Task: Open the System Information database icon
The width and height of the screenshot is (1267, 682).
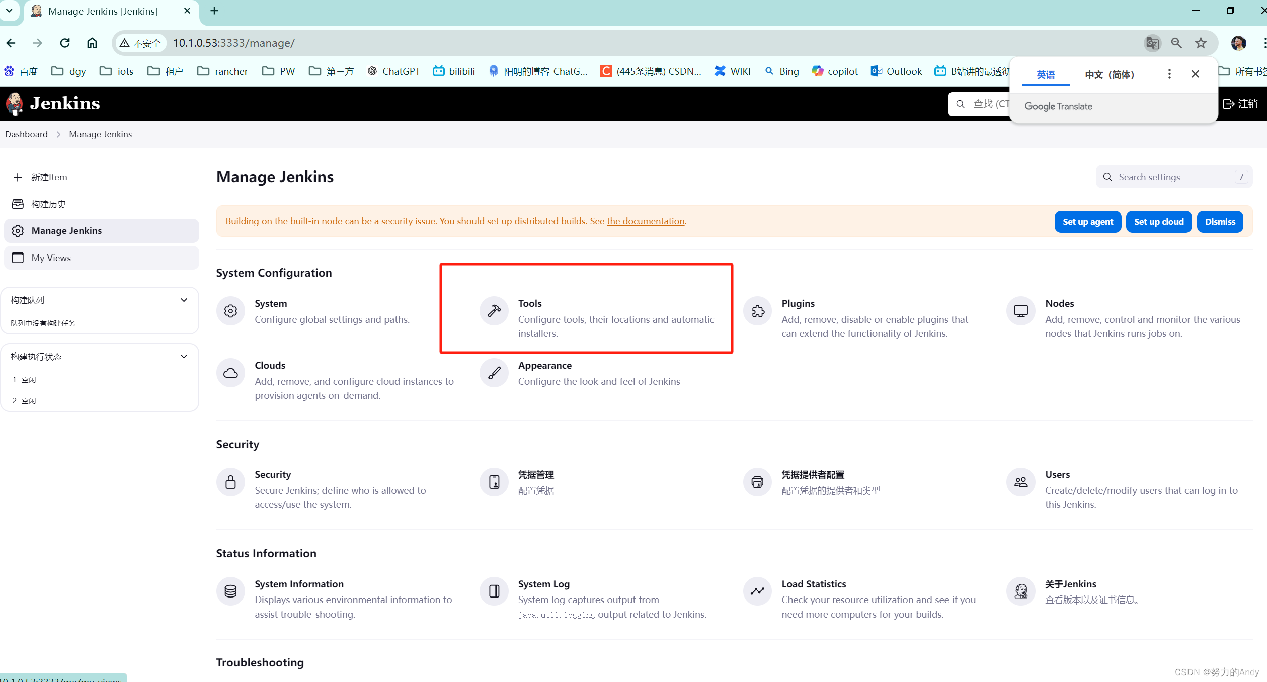Action: tap(230, 591)
